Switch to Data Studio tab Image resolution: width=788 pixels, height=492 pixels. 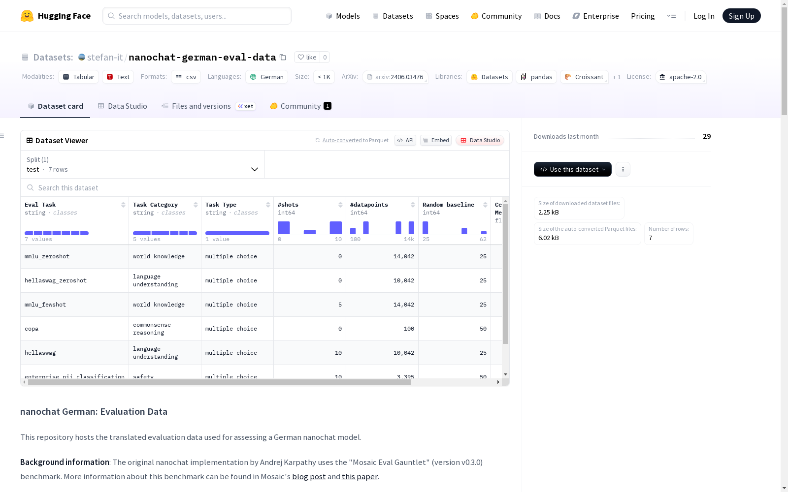[x=122, y=106]
